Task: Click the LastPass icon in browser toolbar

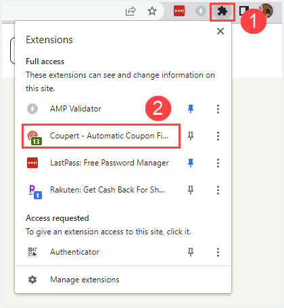Action: (179, 11)
